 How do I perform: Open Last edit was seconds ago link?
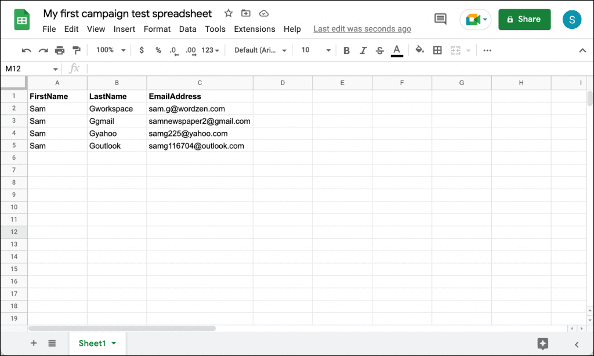coord(362,29)
